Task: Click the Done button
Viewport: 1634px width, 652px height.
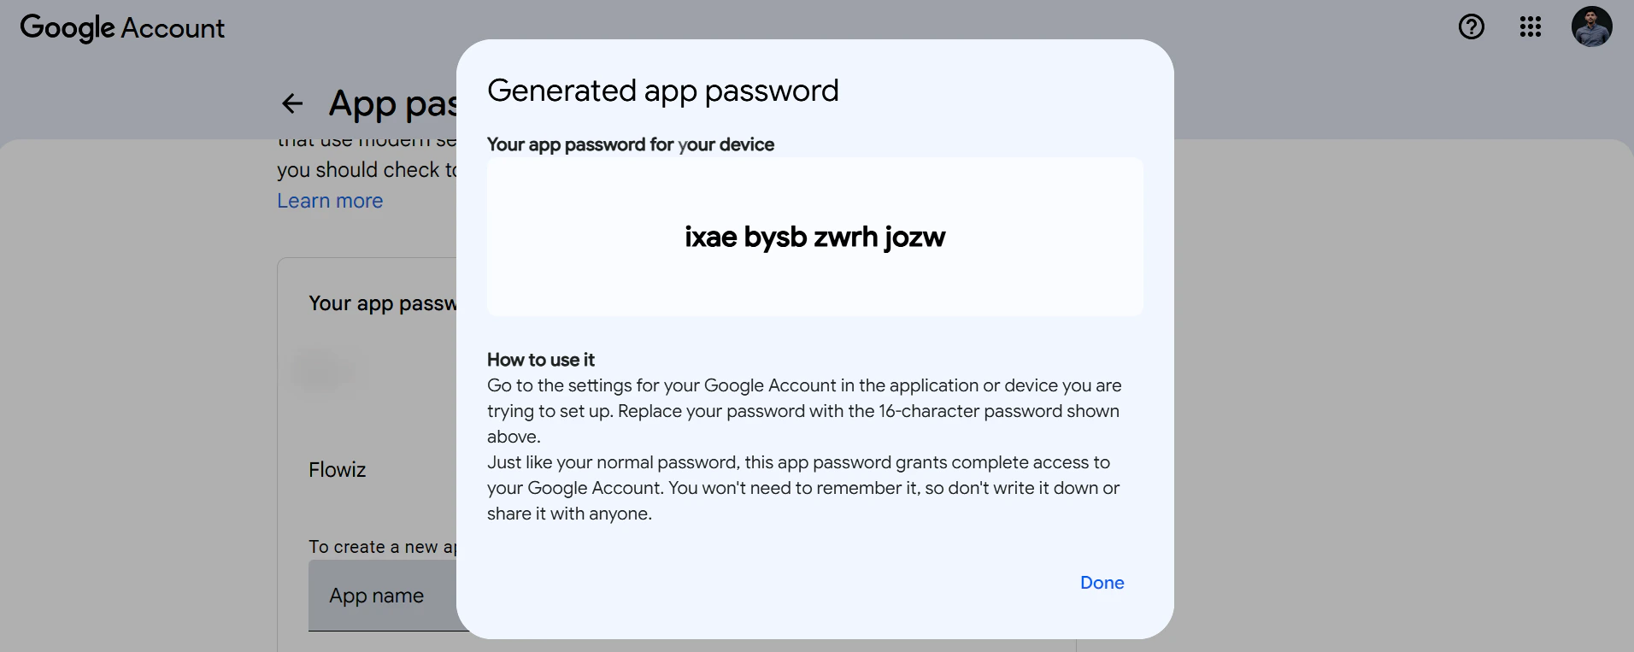Action: pos(1102,583)
